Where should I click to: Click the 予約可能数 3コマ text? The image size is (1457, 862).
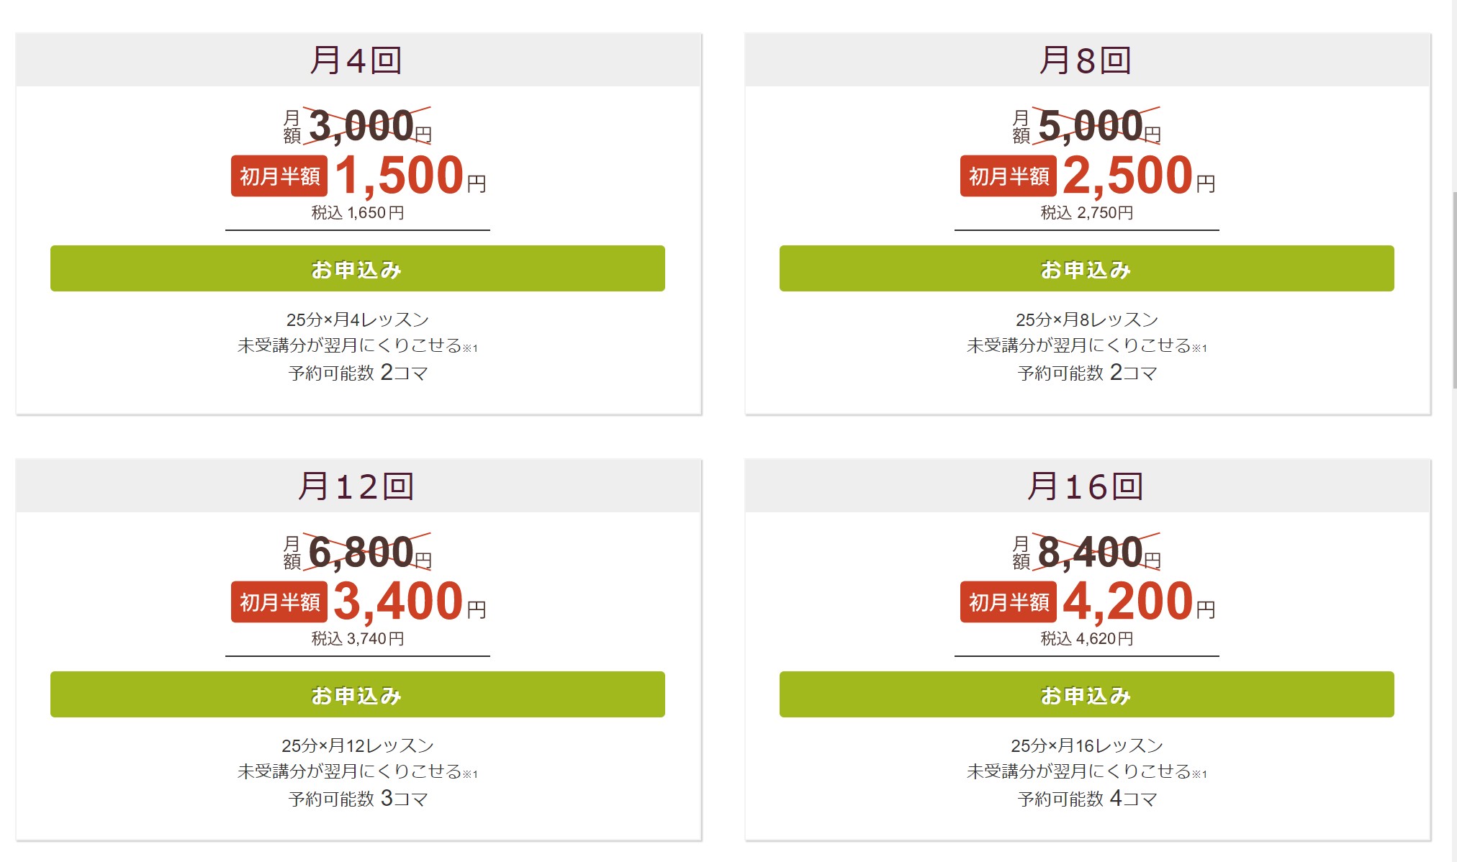click(x=358, y=799)
